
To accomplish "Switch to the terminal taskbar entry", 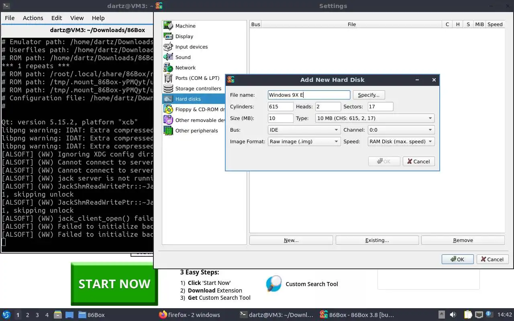I will pyautogui.click(x=276, y=315).
